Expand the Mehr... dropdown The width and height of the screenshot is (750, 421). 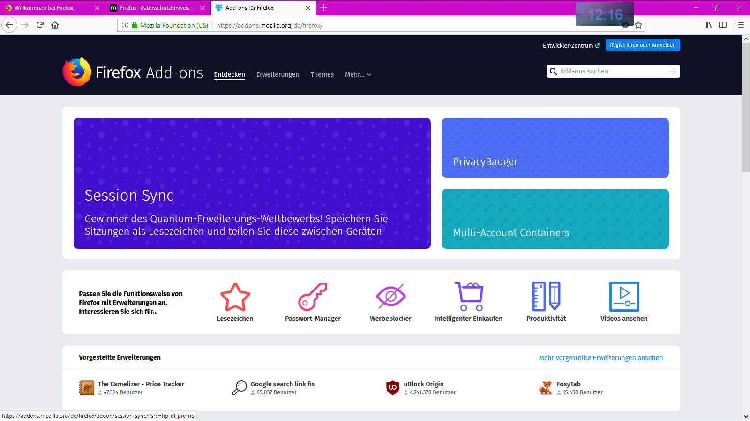pyautogui.click(x=358, y=74)
